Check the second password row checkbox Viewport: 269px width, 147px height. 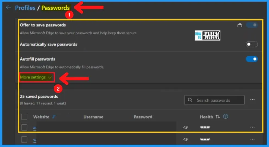tap(24, 139)
